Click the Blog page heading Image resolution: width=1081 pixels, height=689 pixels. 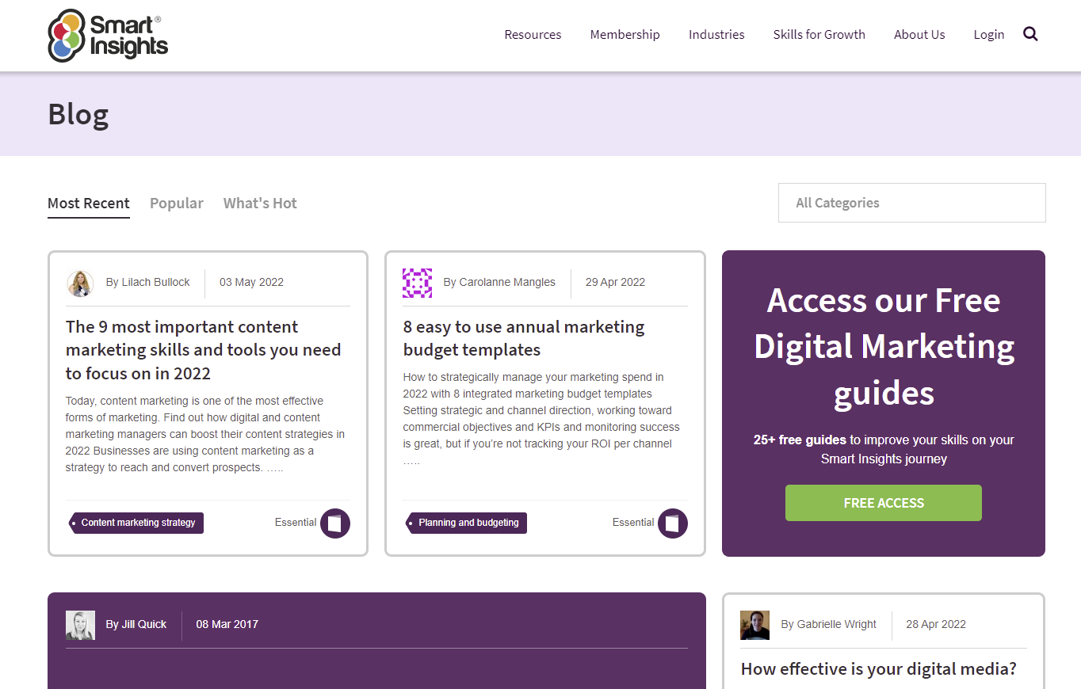point(78,115)
